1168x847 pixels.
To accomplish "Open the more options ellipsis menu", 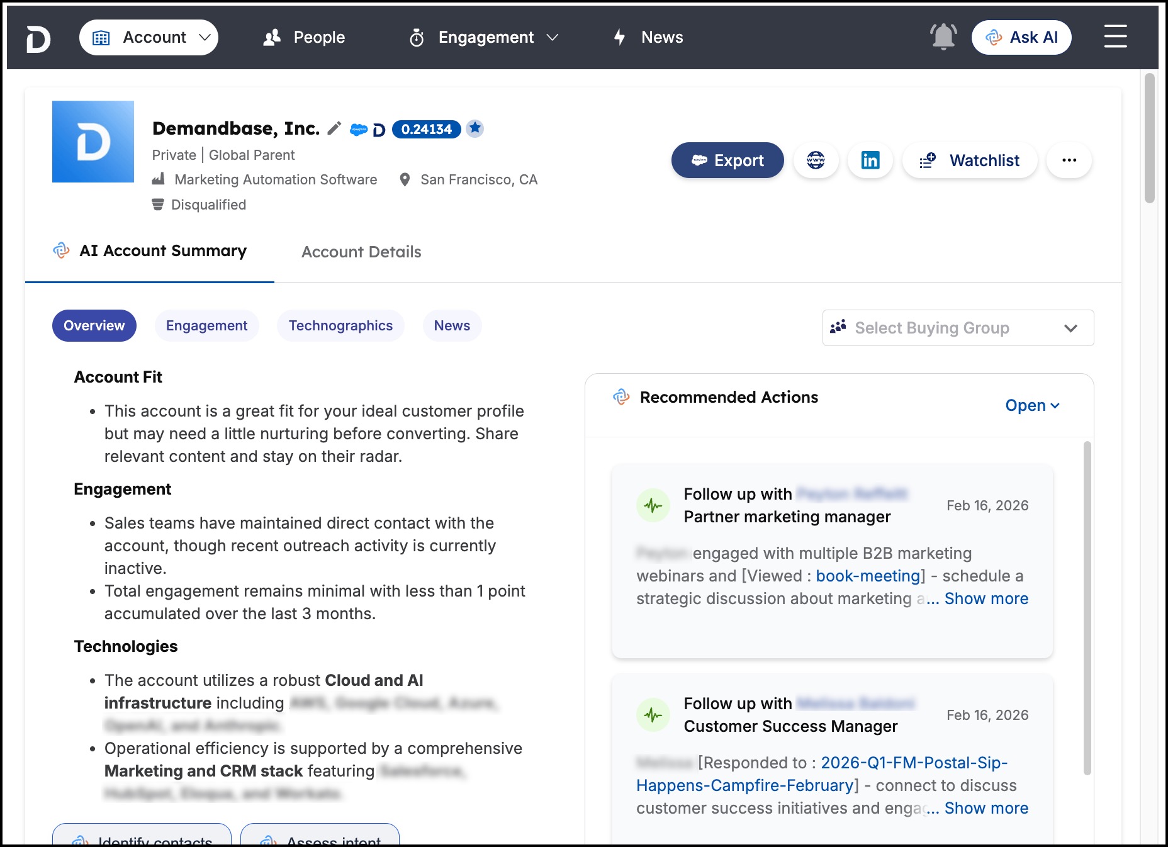I will point(1069,160).
